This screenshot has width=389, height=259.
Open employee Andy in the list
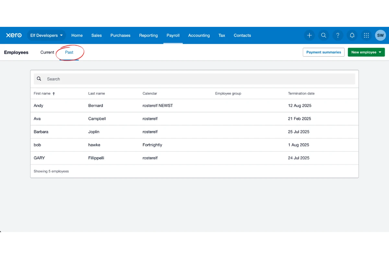click(x=38, y=106)
